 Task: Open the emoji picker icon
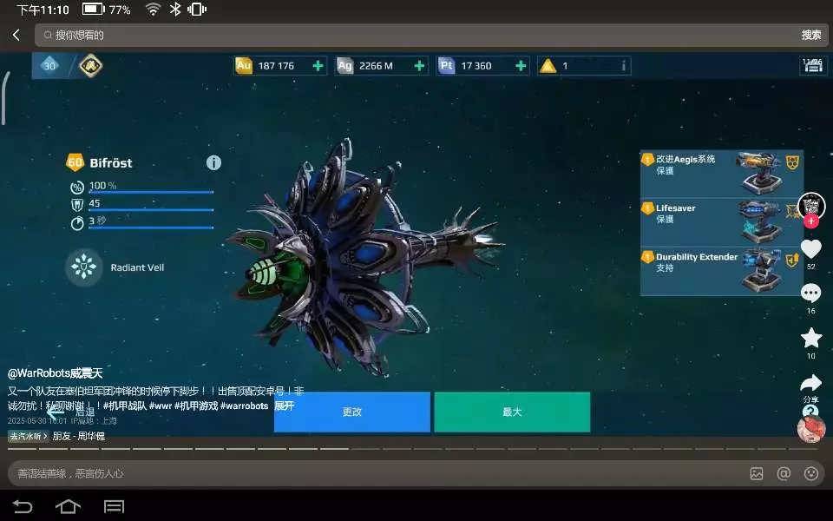coord(811,473)
